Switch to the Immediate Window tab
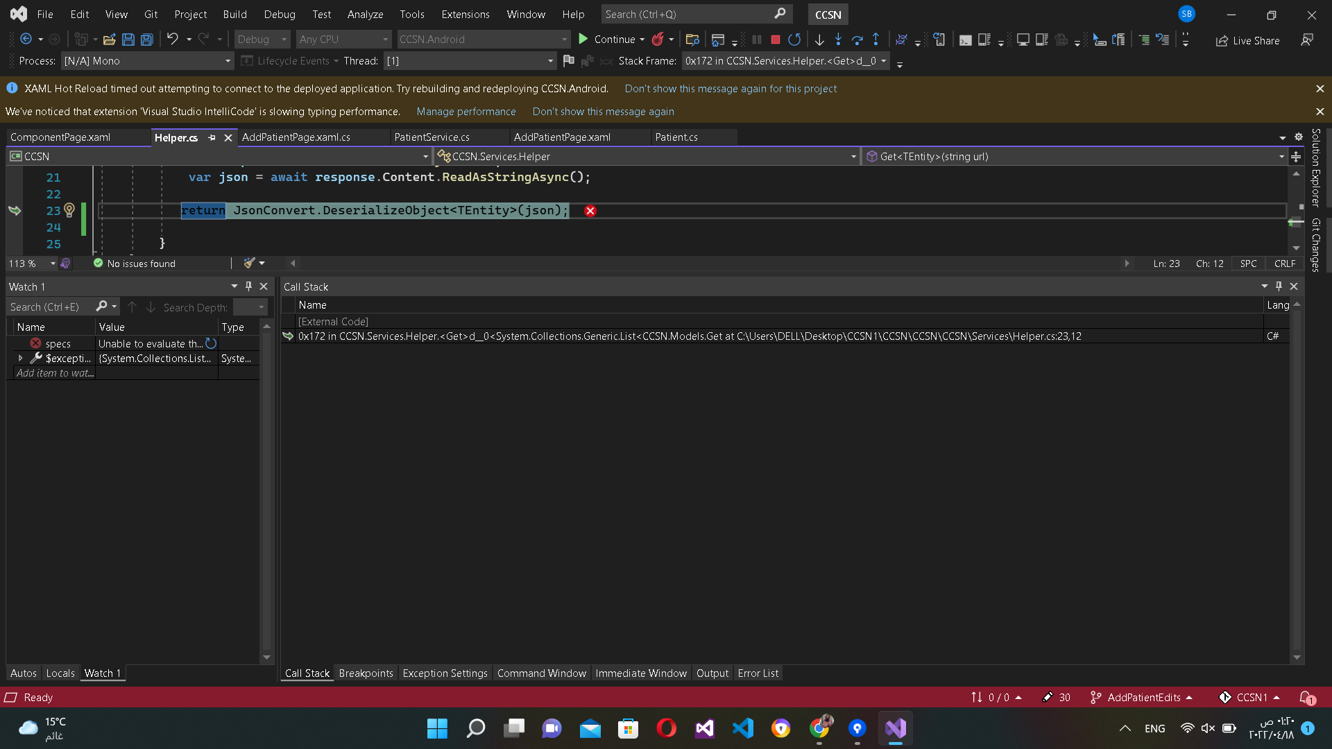The width and height of the screenshot is (1332, 749). 641,673
